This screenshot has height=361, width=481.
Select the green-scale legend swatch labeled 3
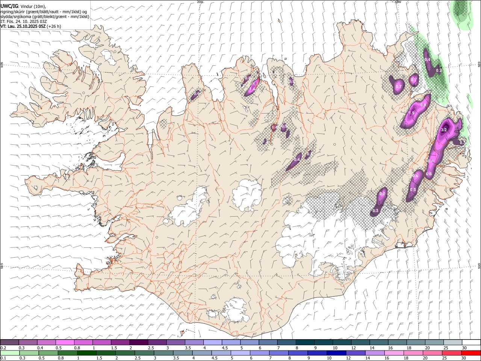(x=163, y=353)
